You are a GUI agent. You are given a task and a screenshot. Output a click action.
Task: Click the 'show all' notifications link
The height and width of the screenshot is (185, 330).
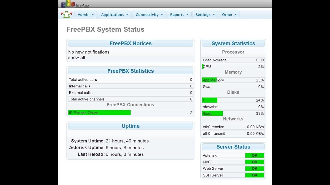77,58
